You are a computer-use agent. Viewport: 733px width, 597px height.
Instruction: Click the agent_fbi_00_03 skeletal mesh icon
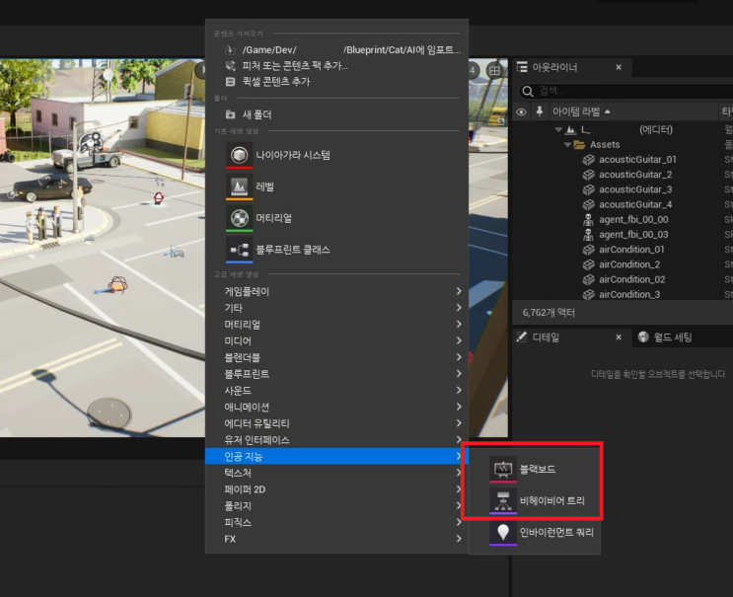[x=589, y=234]
